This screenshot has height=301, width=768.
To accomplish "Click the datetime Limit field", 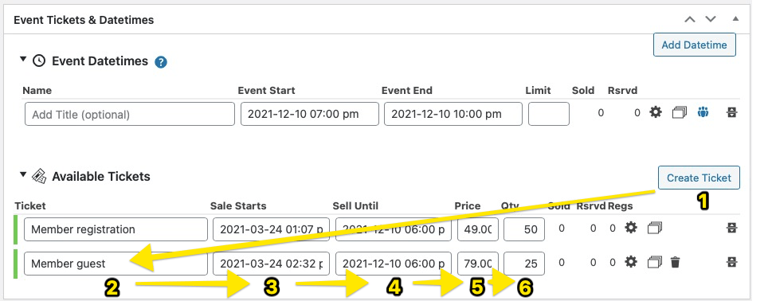I will point(549,114).
